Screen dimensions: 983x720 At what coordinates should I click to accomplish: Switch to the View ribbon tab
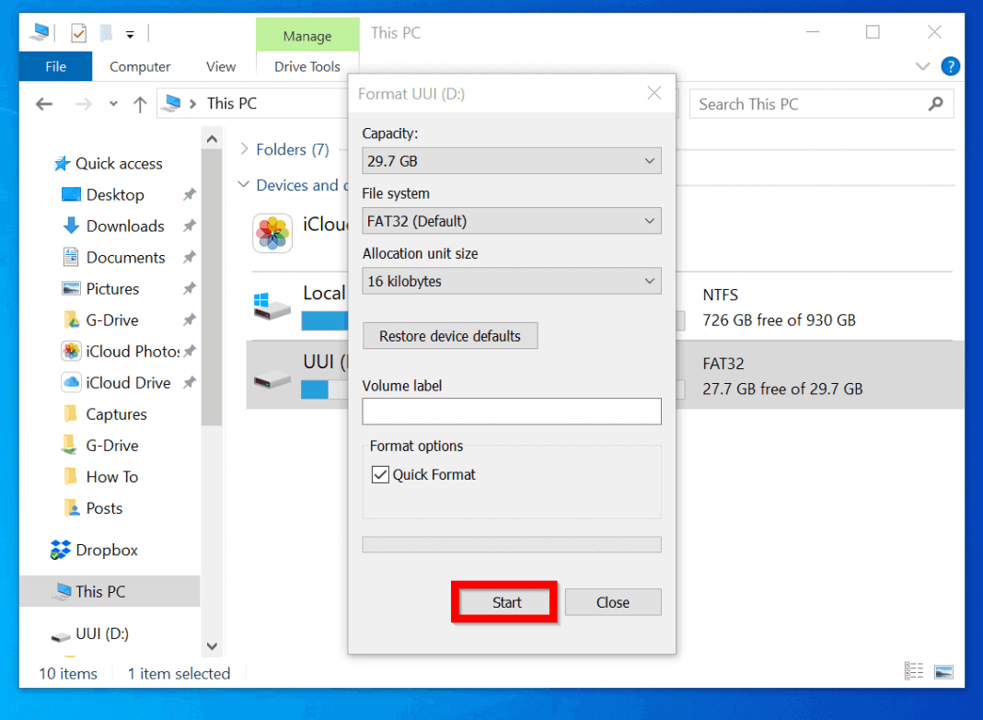tap(220, 66)
